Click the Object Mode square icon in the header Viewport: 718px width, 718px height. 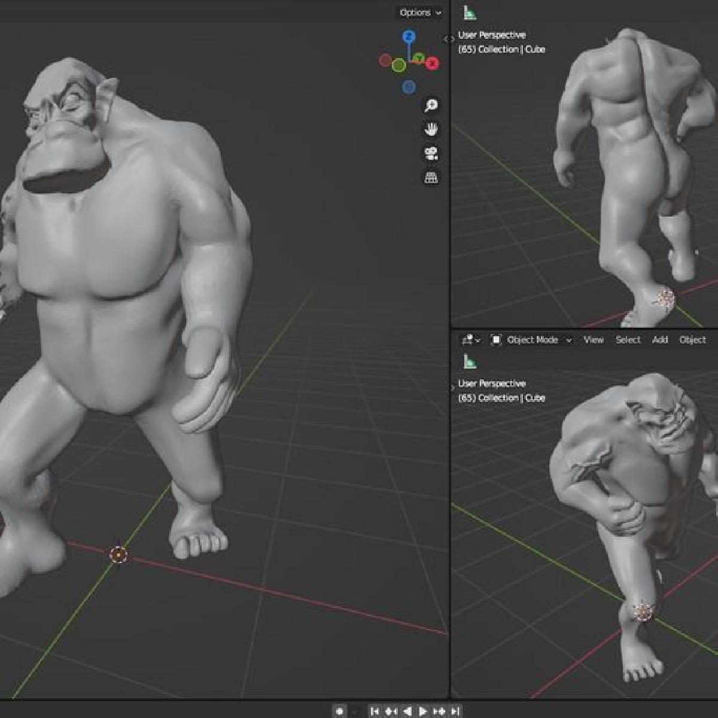[496, 340]
